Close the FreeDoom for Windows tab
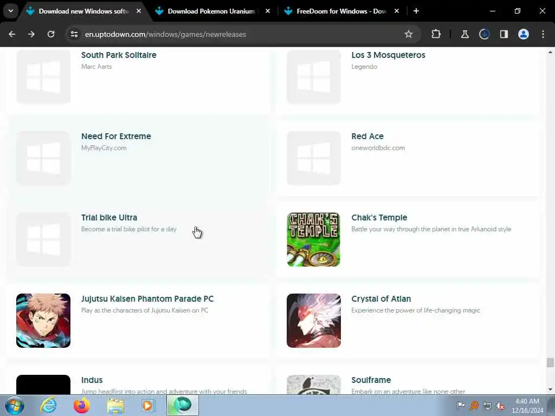The height and width of the screenshot is (416, 555). pos(396,11)
